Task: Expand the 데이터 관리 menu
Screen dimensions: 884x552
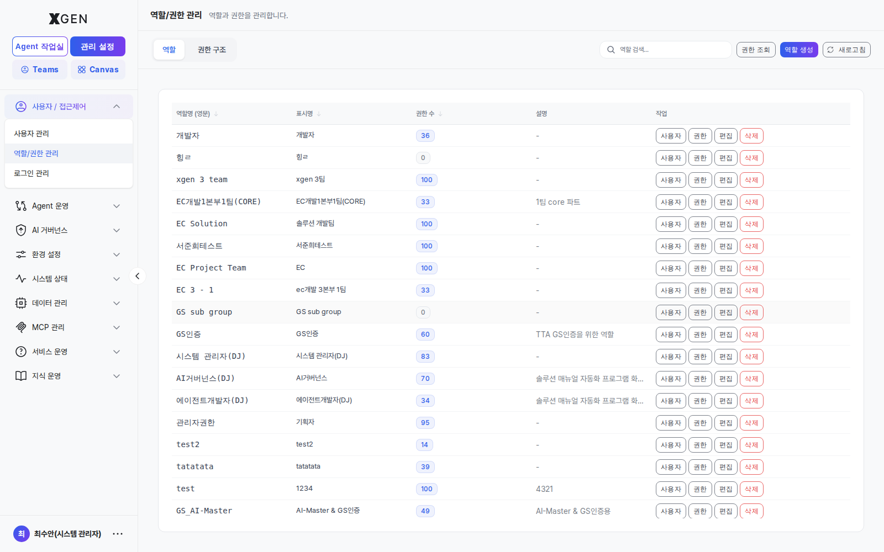Action: [x=117, y=303]
